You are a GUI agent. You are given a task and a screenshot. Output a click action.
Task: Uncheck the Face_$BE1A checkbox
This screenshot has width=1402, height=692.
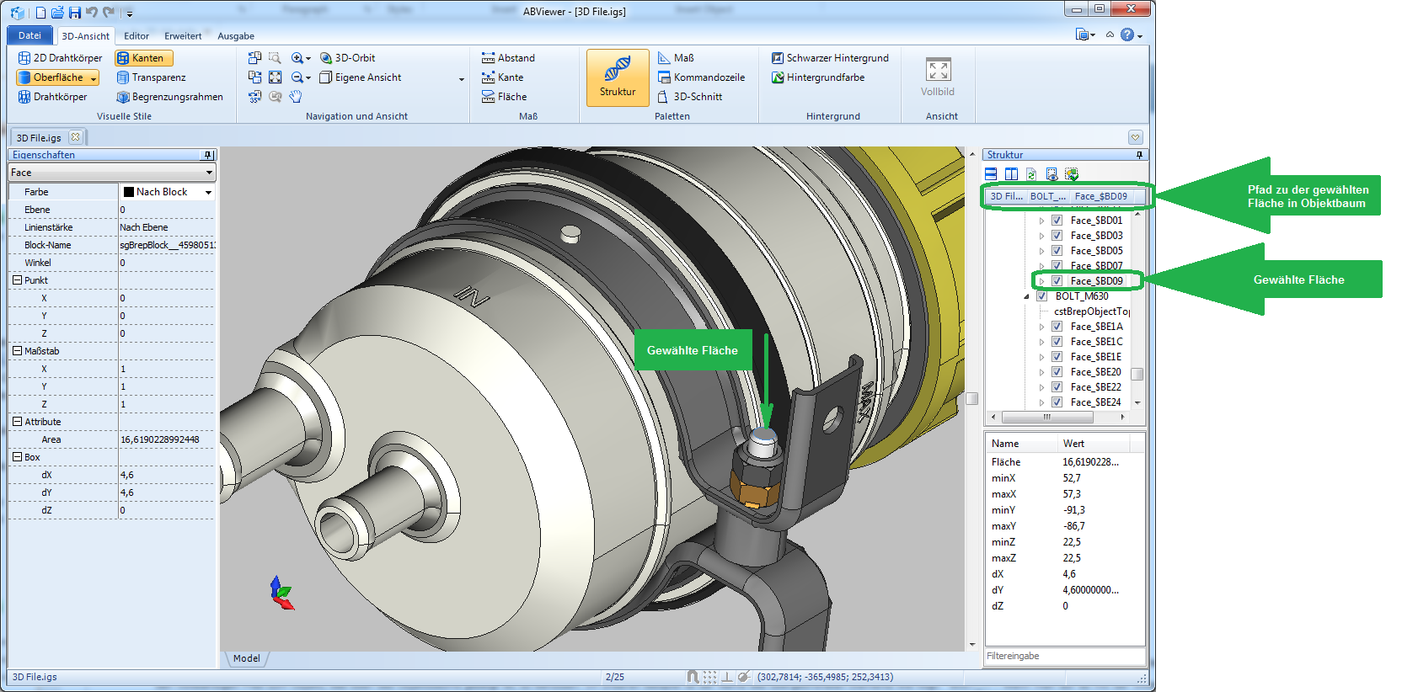(x=1057, y=327)
